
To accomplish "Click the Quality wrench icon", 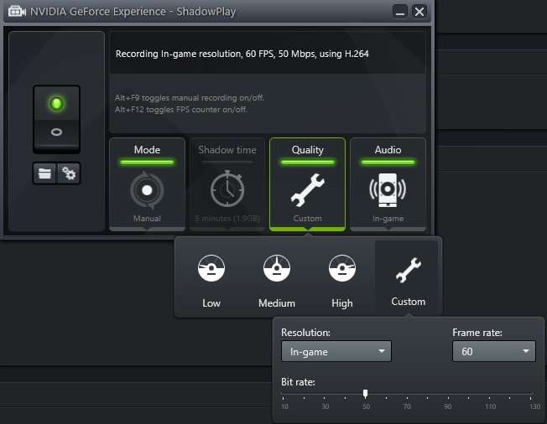I will [307, 190].
